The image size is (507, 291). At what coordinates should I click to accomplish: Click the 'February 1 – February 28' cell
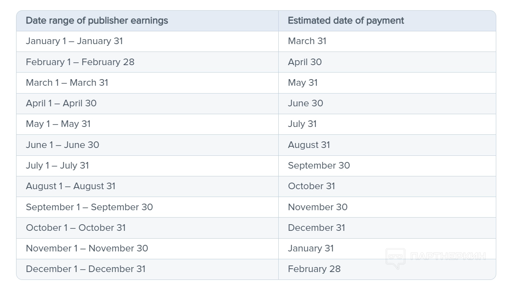coord(80,62)
